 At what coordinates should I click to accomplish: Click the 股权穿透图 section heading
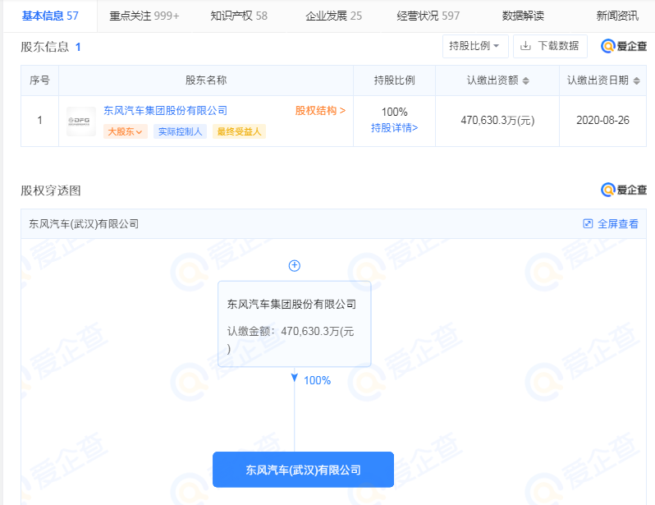[x=51, y=191]
